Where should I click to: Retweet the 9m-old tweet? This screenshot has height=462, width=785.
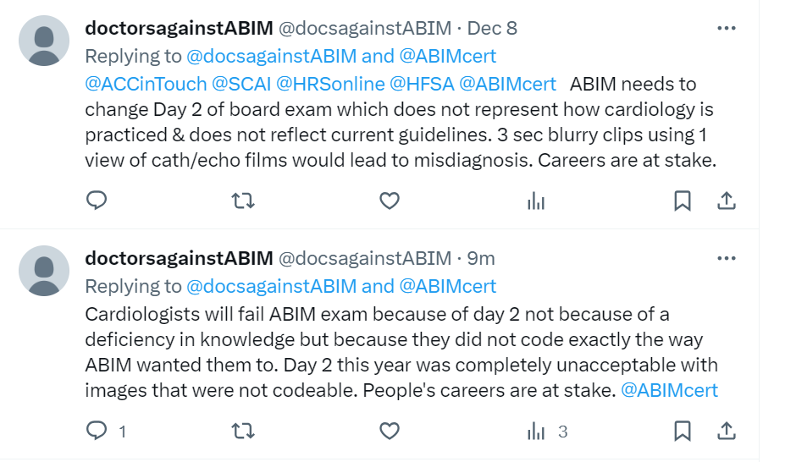click(243, 432)
